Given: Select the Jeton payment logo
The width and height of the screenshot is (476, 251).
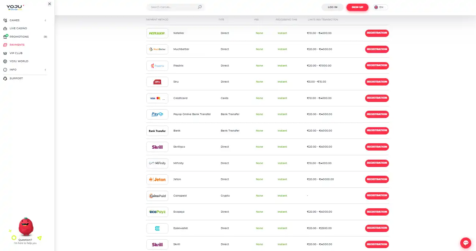Looking at the screenshot, I should coord(157,179).
